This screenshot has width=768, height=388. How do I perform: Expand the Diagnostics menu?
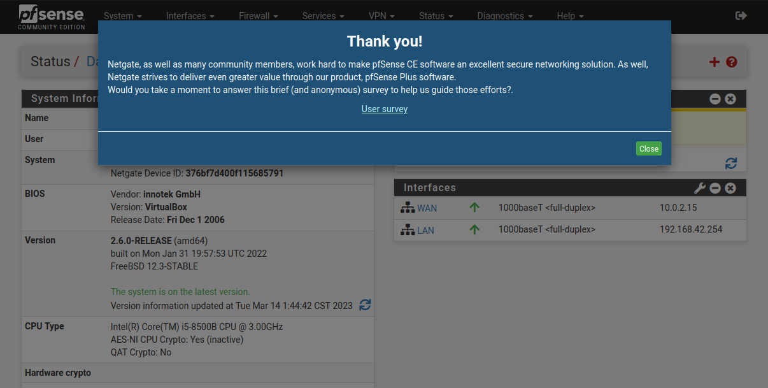tap(505, 16)
